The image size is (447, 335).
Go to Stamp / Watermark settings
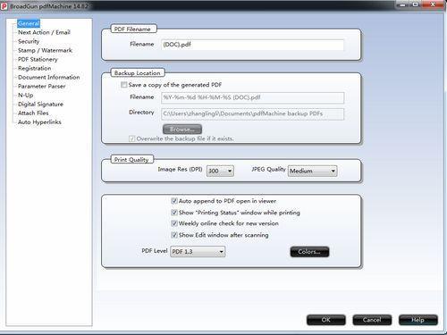45,50
